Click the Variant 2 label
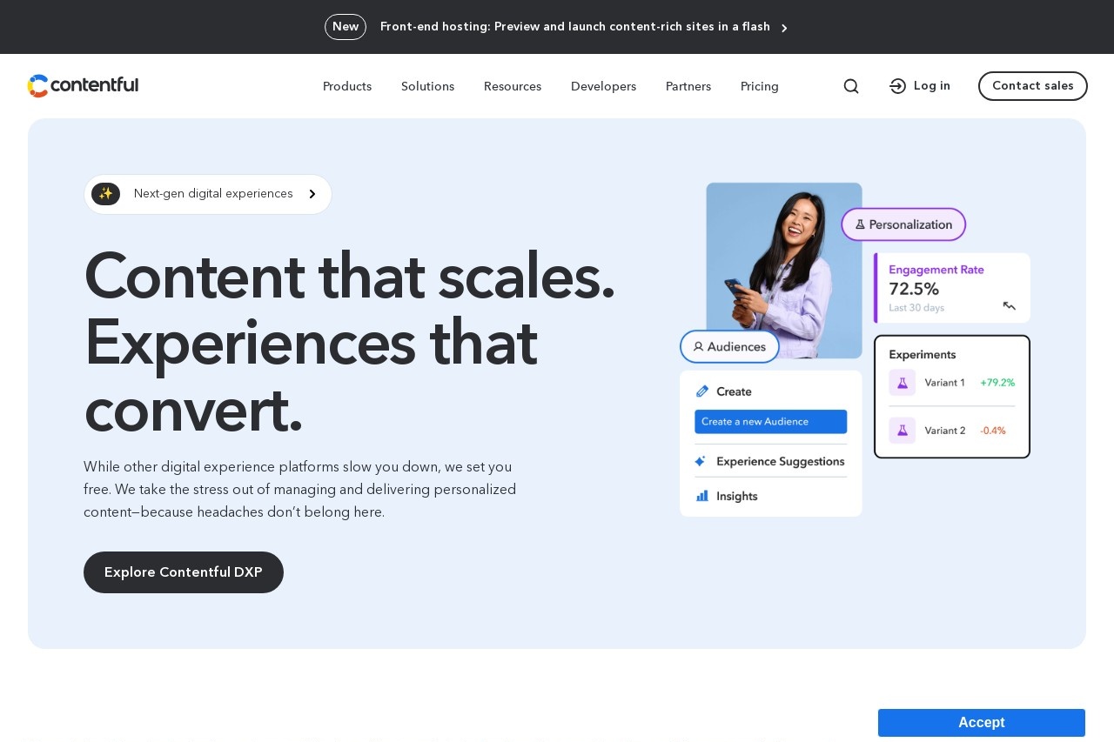The width and height of the screenshot is (1114, 742). [945, 431]
